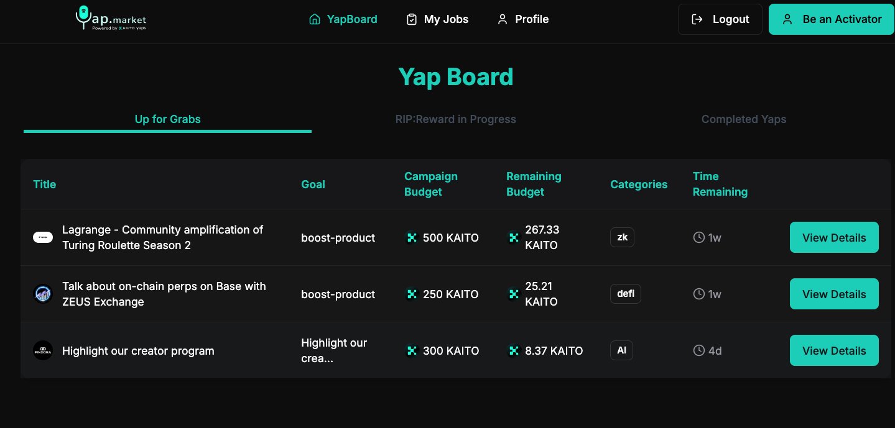Click the logout arrow icon

(x=697, y=19)
